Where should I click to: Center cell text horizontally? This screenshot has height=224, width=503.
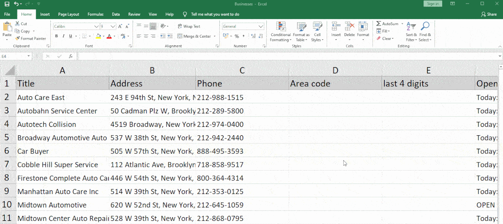click(146, 36)
